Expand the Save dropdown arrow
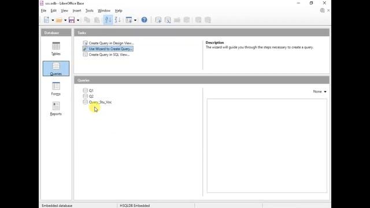Viewport: 370px width, 208px height. pyautogui.click(x=78, y=20)
